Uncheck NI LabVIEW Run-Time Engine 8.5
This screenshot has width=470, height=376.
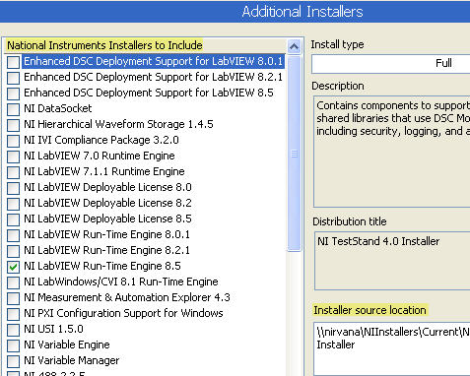point(13,267)
